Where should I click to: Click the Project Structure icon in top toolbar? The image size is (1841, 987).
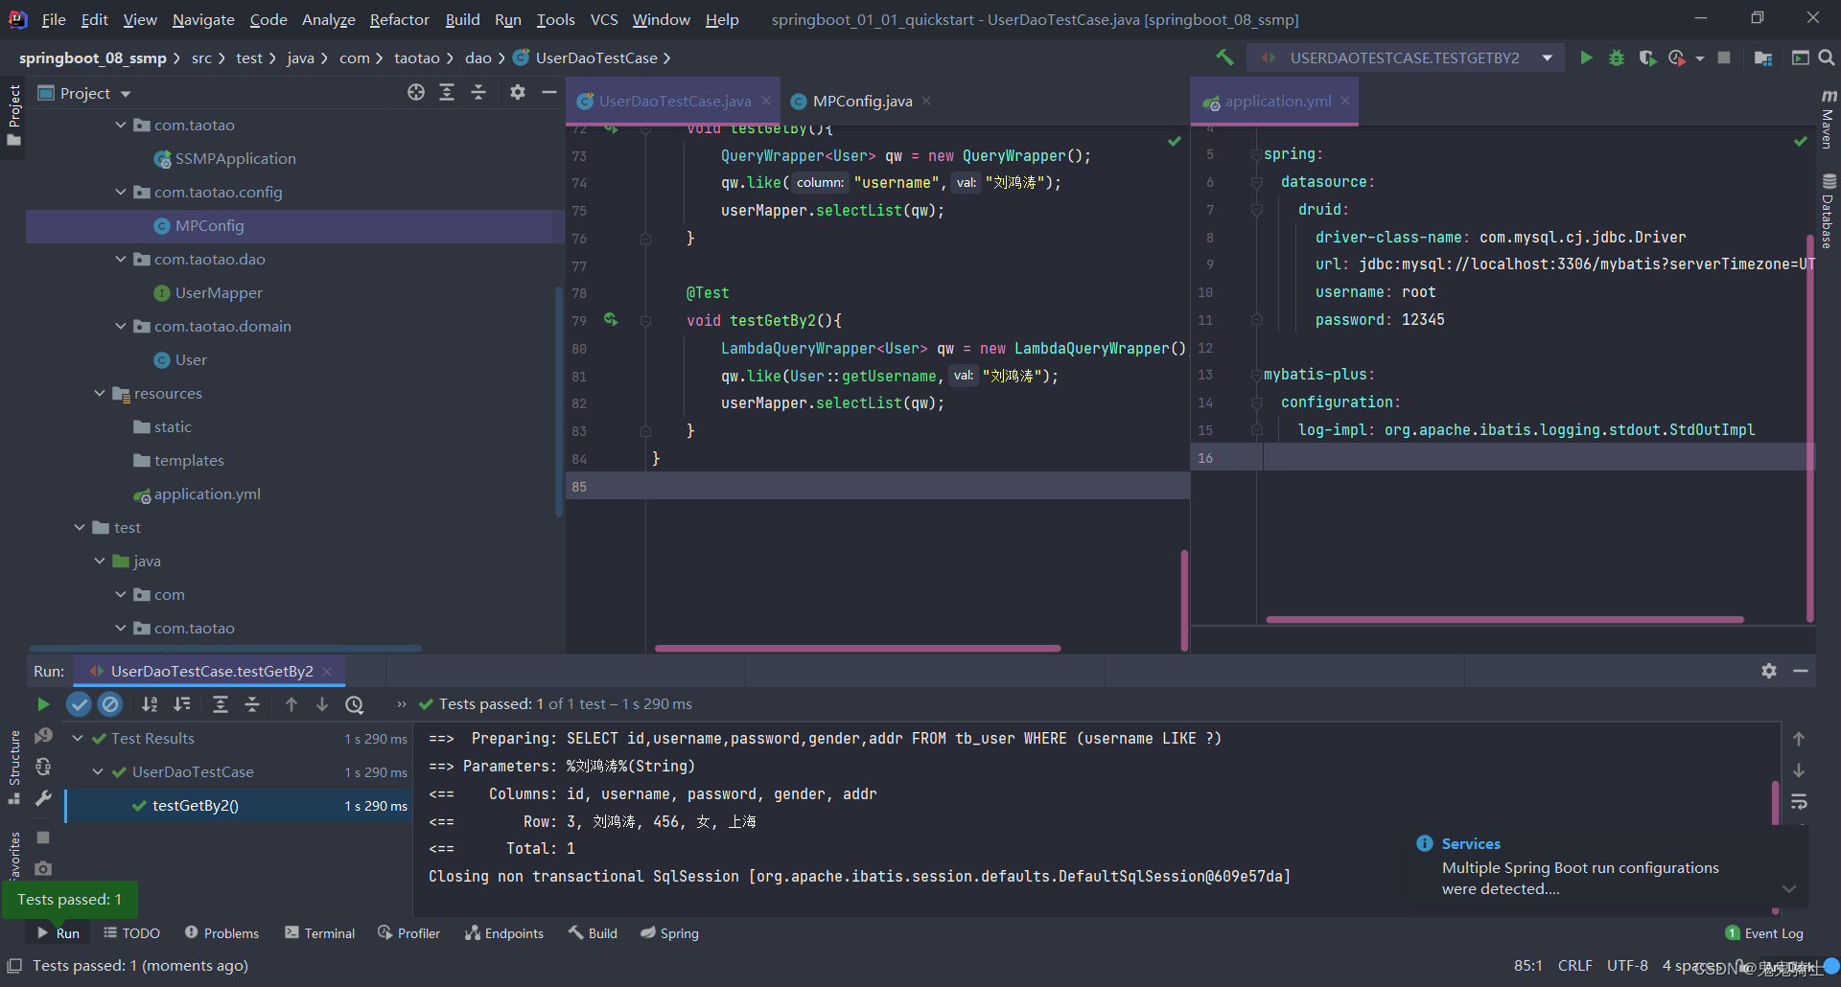[x=1762, y=58]
